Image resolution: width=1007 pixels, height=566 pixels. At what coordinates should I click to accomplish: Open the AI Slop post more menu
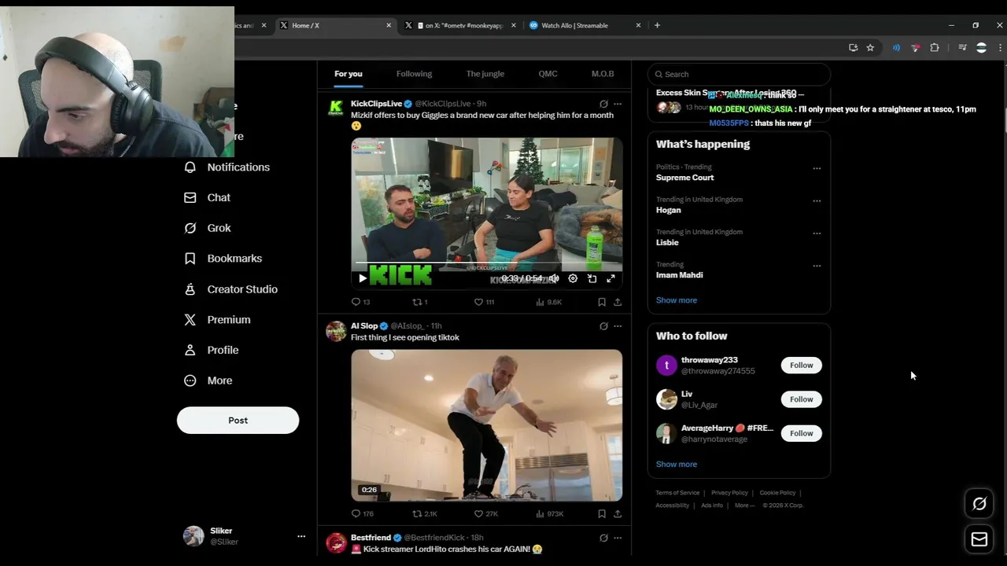click(x=618, y=326)
